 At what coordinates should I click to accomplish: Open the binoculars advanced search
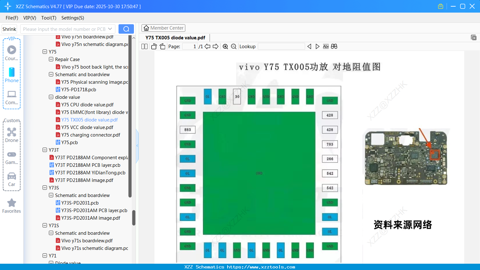(x=334, y=46)
